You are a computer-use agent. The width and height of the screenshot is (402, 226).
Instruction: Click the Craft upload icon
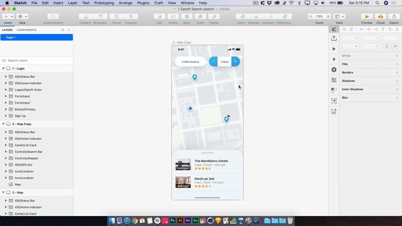tap(334, 38)
